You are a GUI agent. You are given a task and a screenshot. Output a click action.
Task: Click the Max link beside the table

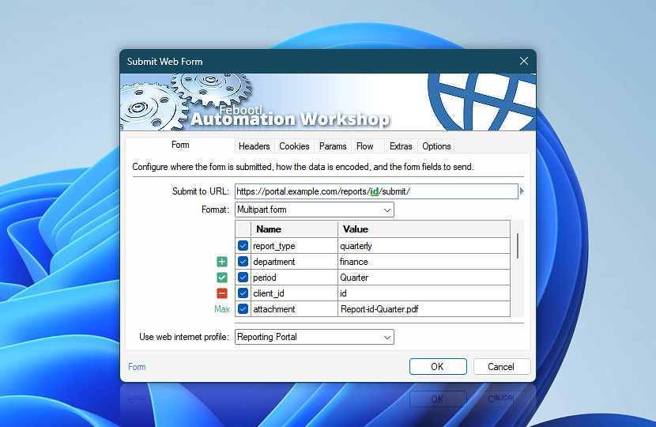coord(222,309)
